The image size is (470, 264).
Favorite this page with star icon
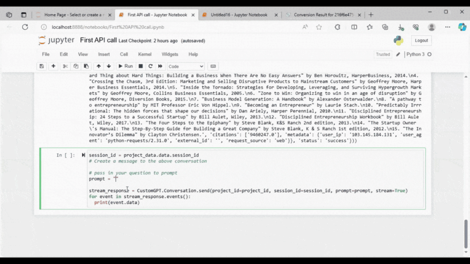[x=319, y=27]
